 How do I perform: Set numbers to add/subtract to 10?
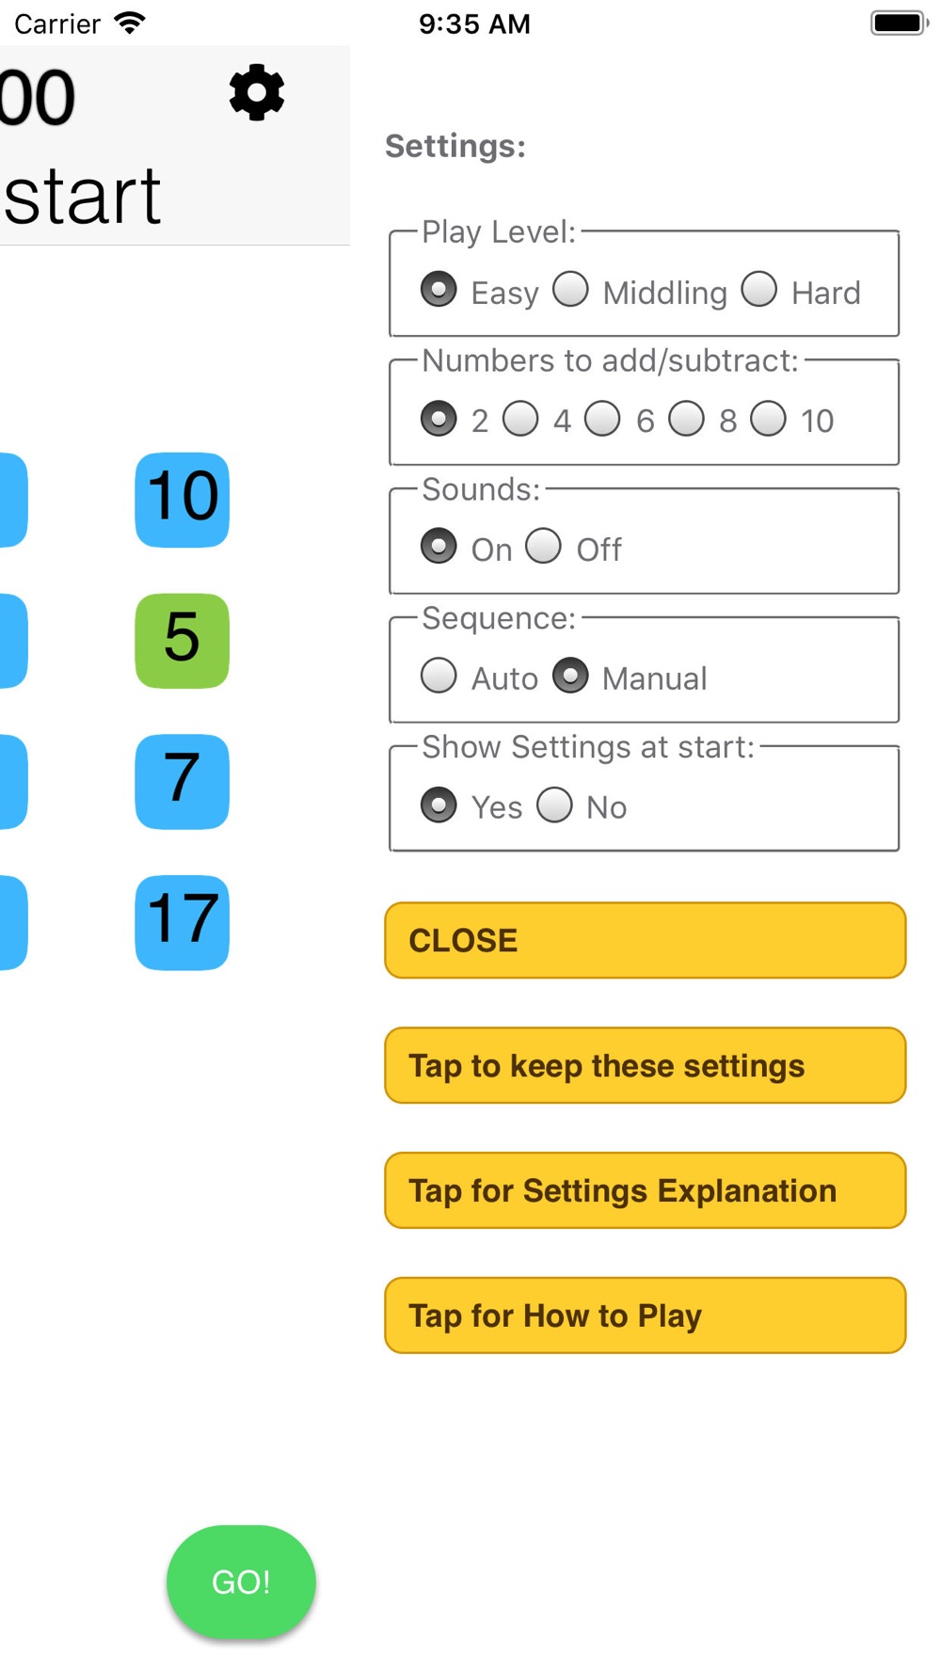[x=768, y=419]
